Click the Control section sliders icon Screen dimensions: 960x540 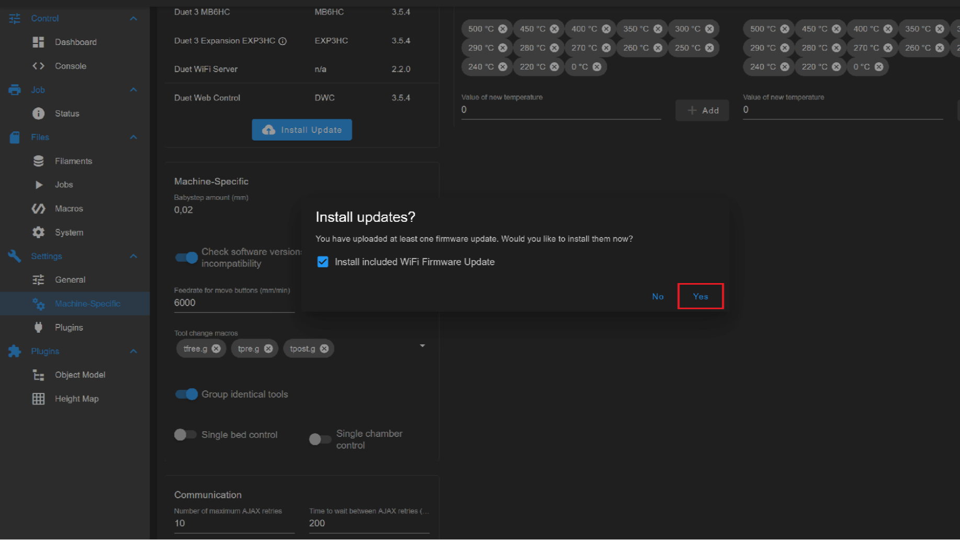click(x=15, y=18)
